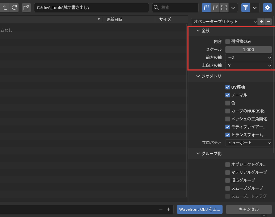The image size is (275, 217).
Task: Click キャンセル button
Action: pos(249,209)
